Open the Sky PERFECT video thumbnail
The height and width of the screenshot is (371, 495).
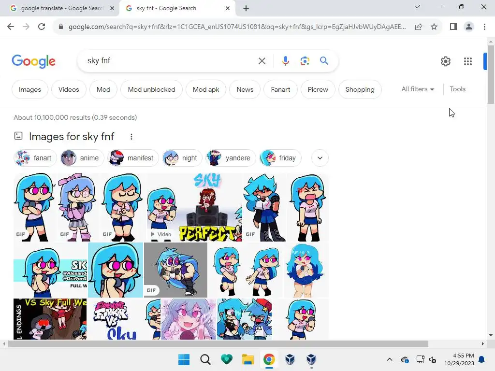[194, 207]
